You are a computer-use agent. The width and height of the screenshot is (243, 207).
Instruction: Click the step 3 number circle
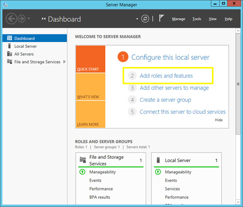pyautogui.click(x=132, y=88)
